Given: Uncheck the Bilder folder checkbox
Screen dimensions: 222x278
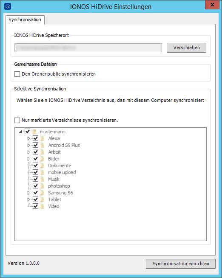Looking at the screenshot, I should (x=36, y=159).
